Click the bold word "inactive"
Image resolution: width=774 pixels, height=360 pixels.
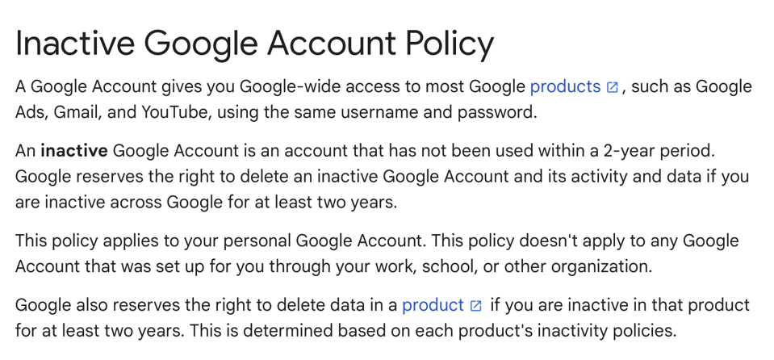(74, 151)
